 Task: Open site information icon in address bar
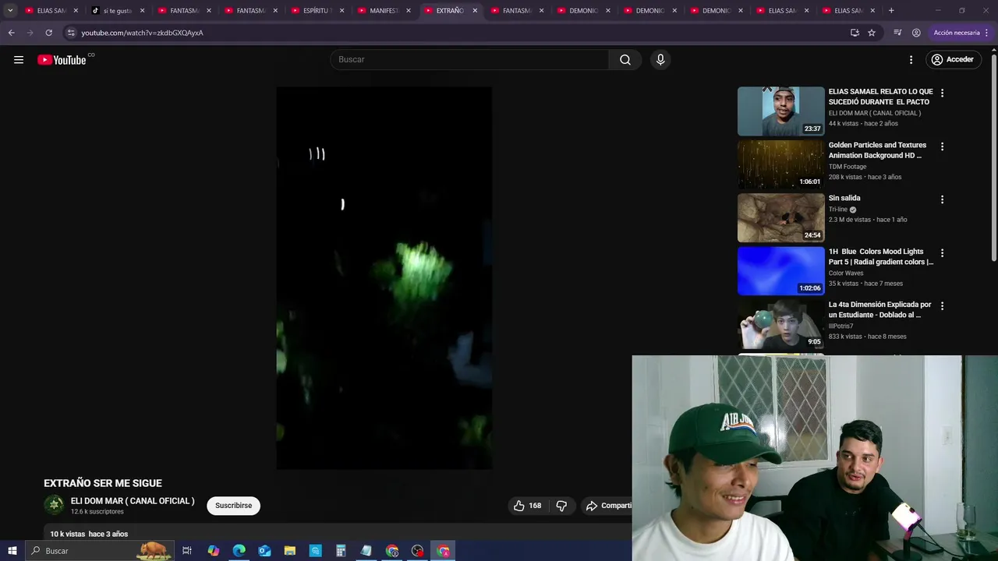(71, 33)
